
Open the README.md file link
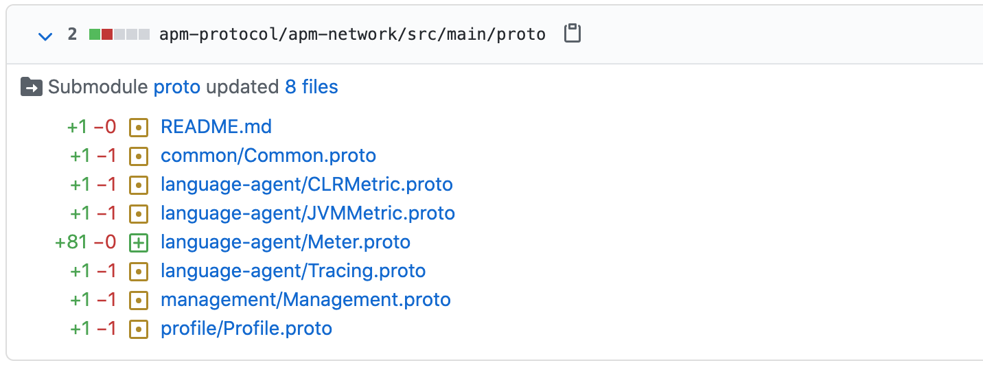tap(216, 127)
